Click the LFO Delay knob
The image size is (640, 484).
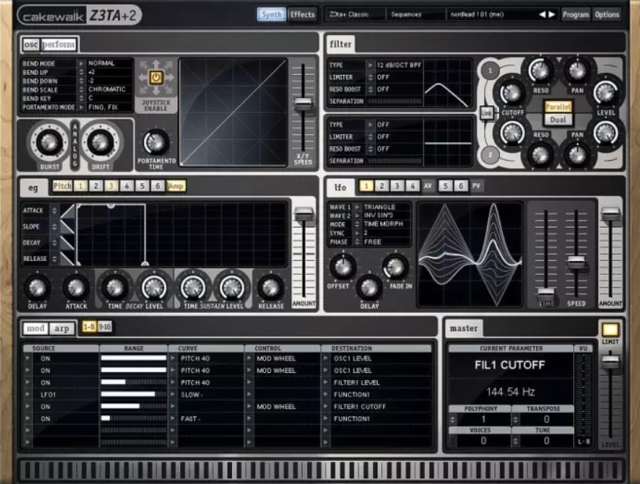click(369, 288)
